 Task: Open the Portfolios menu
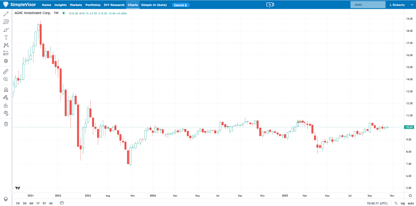point(93,5)
